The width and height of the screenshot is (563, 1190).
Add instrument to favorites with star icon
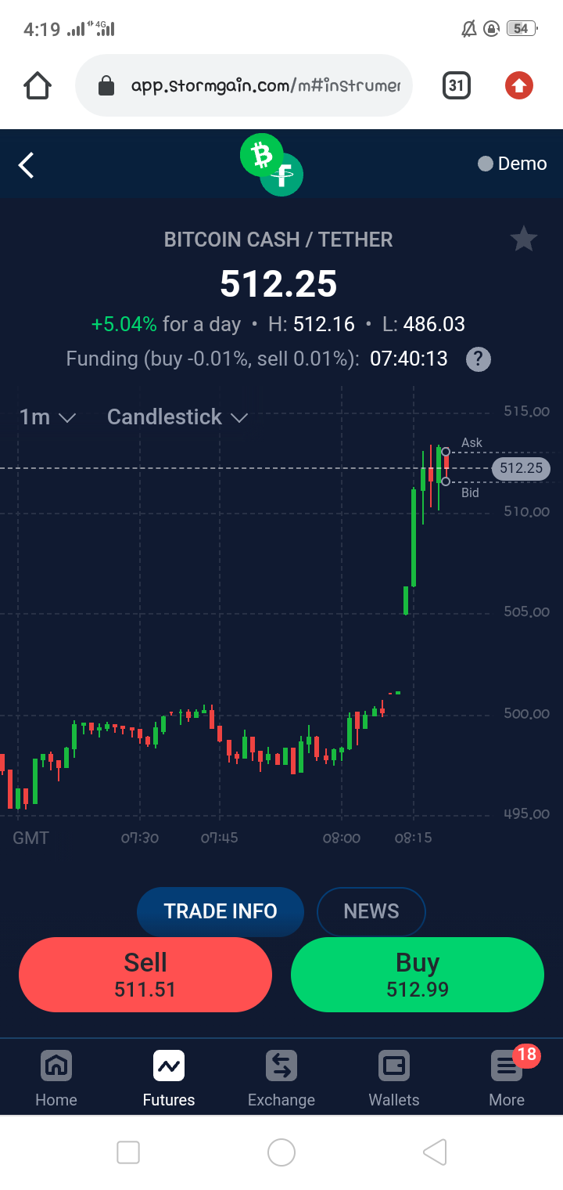pos(523,239)
